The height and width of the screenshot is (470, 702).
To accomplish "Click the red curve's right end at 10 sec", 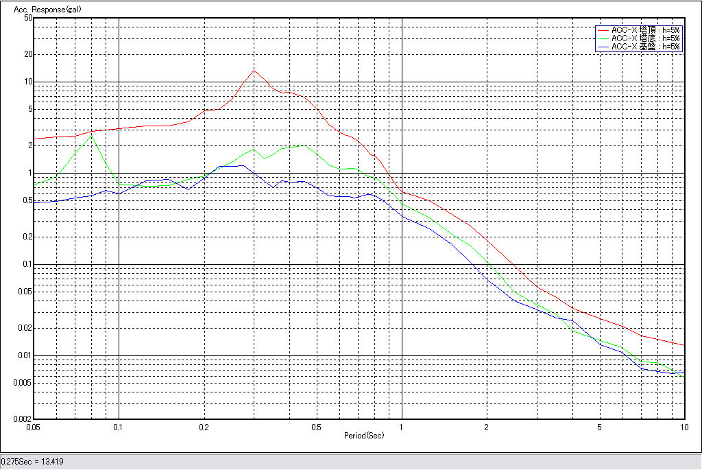I will [683, 345].
